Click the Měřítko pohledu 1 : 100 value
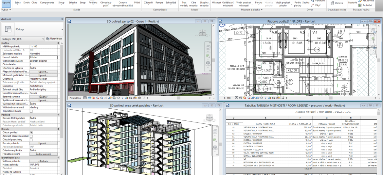Screen dimensions: 383x175 [43, 47]
